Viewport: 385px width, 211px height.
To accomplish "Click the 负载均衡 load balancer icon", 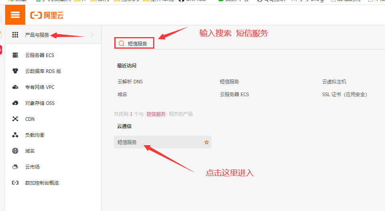I will (15, 135).
